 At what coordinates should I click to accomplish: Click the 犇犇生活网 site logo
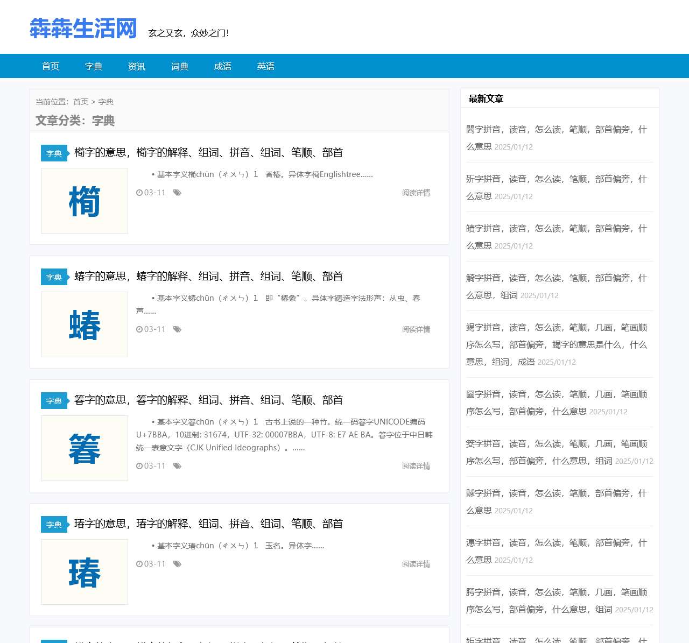[83, 29]
